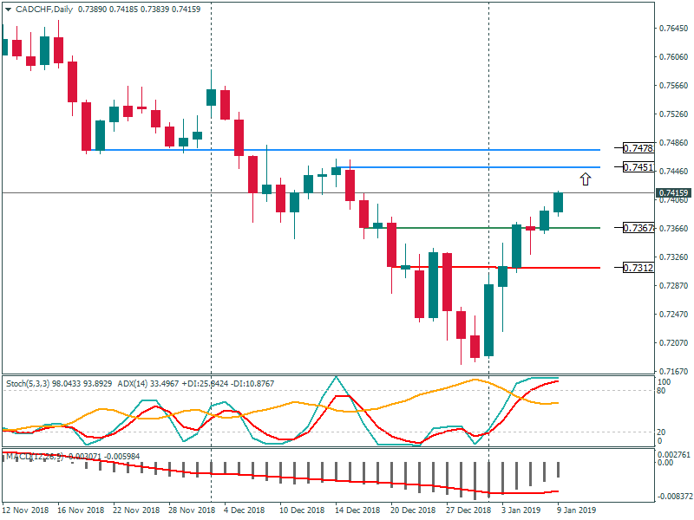Click the CADCHF,Daily chart title
This screenshot has height=520, width=694.
(x=44, y=10)
